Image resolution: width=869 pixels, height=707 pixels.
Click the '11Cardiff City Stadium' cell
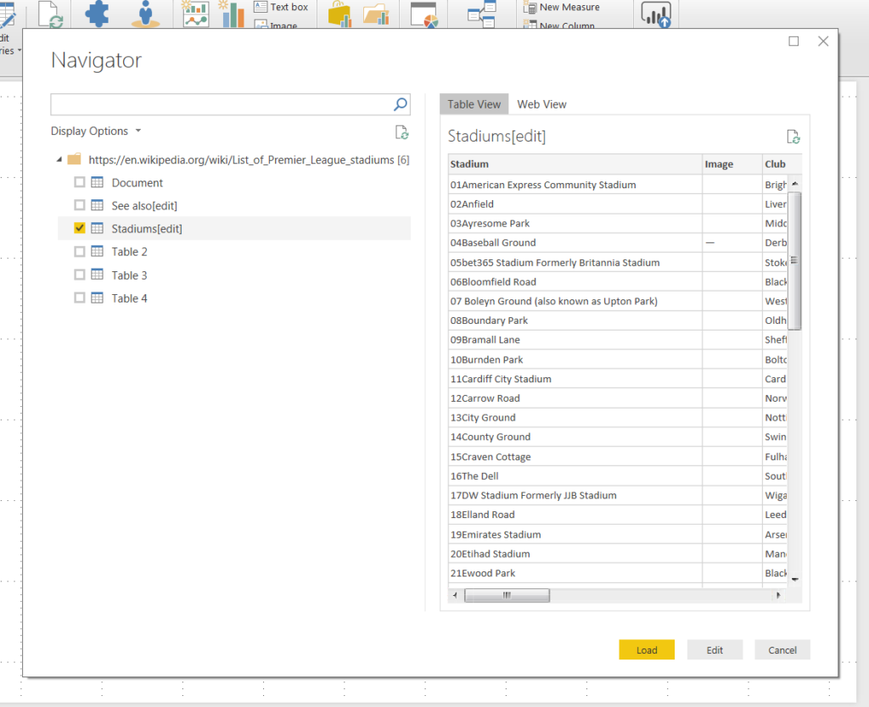(x=575, y=379)
